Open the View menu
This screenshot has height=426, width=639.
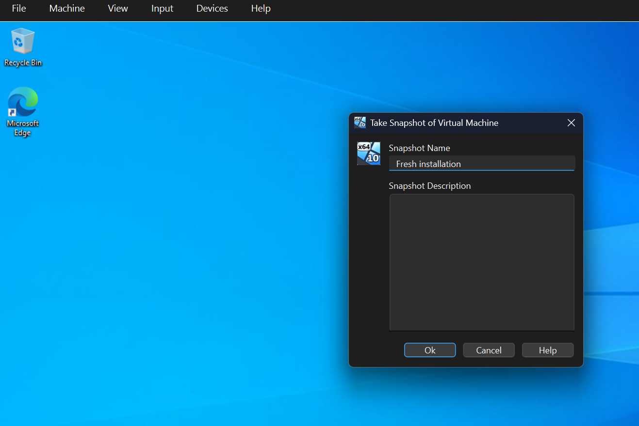click(x=118, y=9)
